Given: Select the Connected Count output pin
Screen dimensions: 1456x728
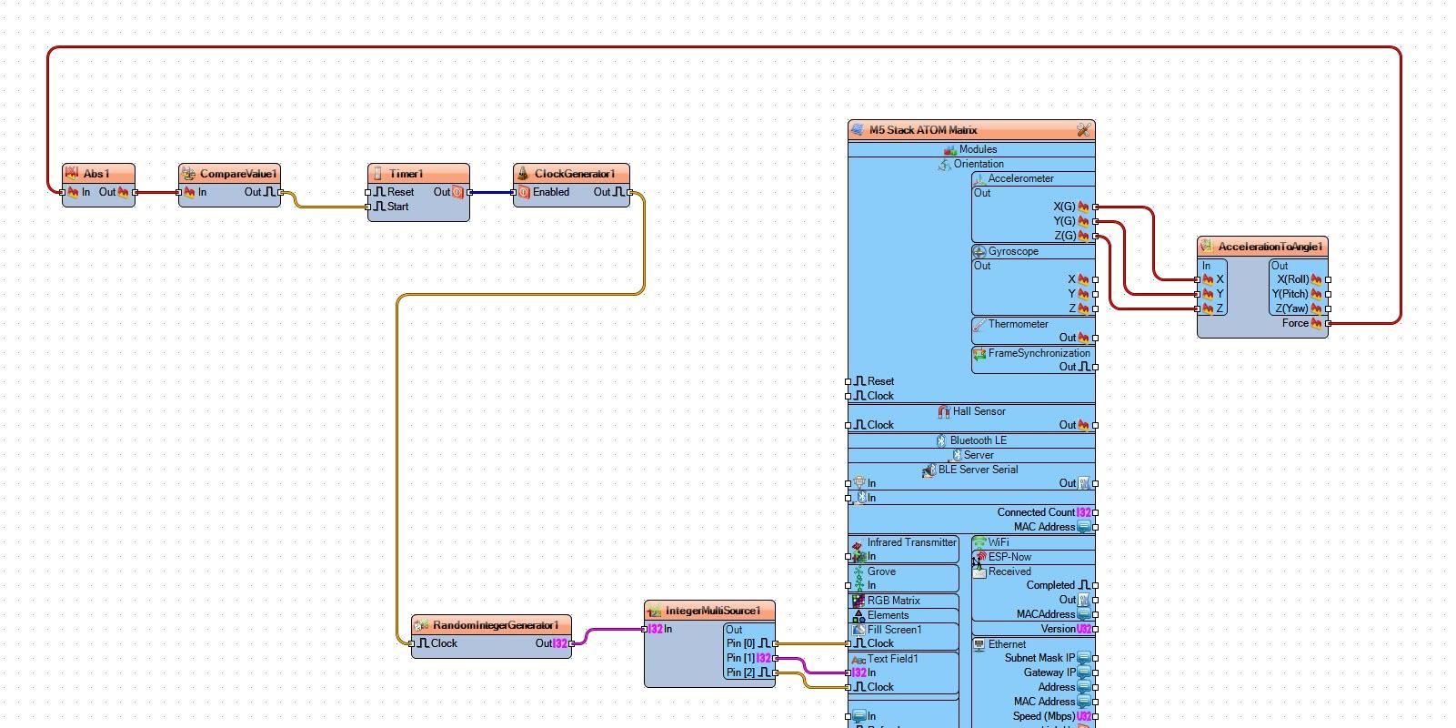Looking at the screenshot, I should click(1096, 512).
